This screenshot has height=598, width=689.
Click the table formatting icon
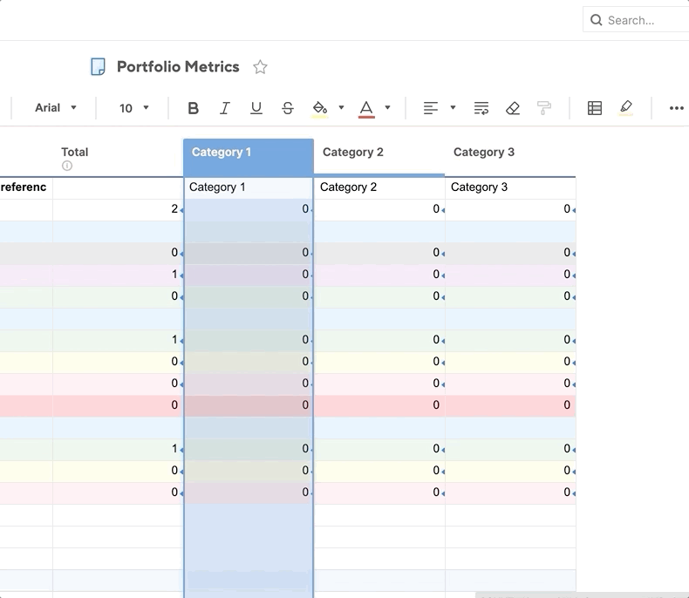595,108
